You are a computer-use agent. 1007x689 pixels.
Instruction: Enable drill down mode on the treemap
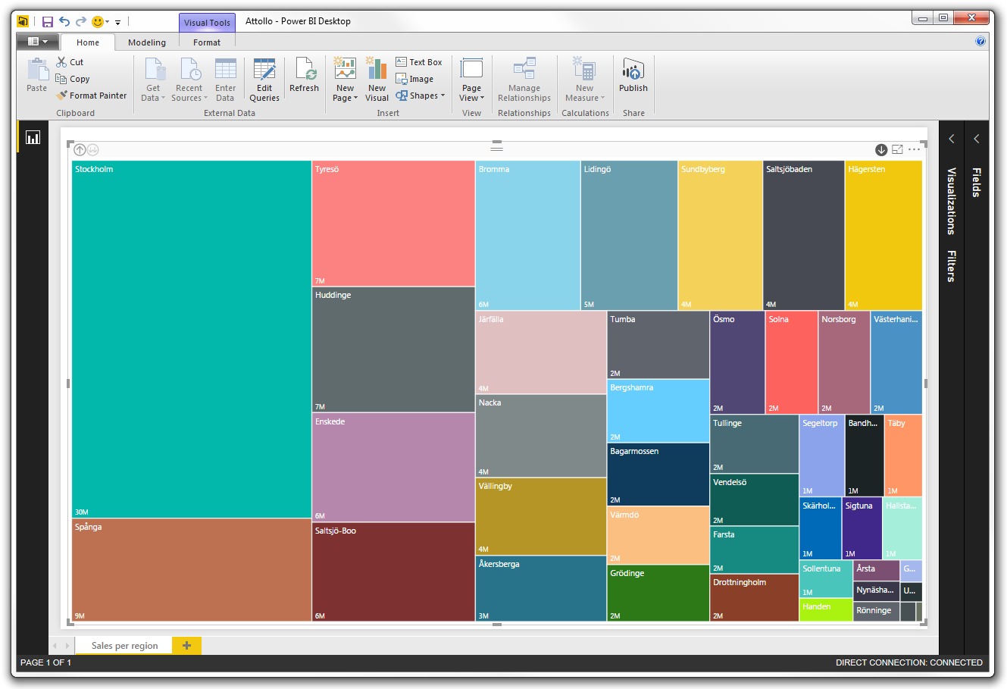pos(880,149)
